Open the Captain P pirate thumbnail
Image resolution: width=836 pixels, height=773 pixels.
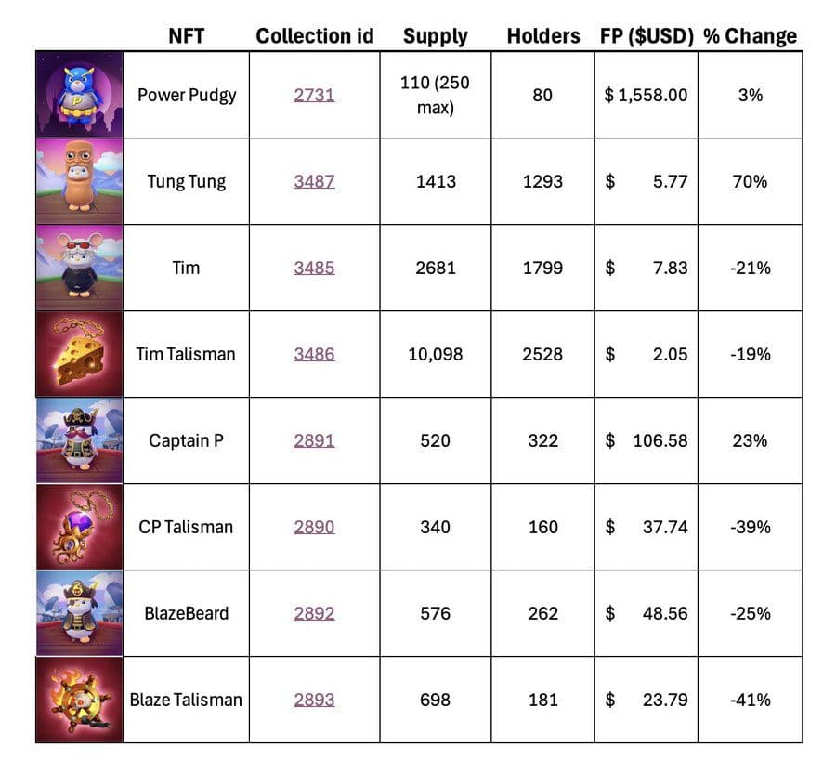click(79, 440)
